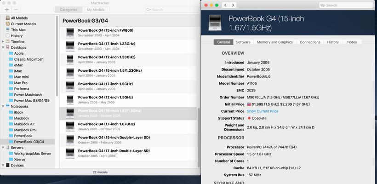
Task: Click the remove (−) toolbar button
Action: coord(16,10)
